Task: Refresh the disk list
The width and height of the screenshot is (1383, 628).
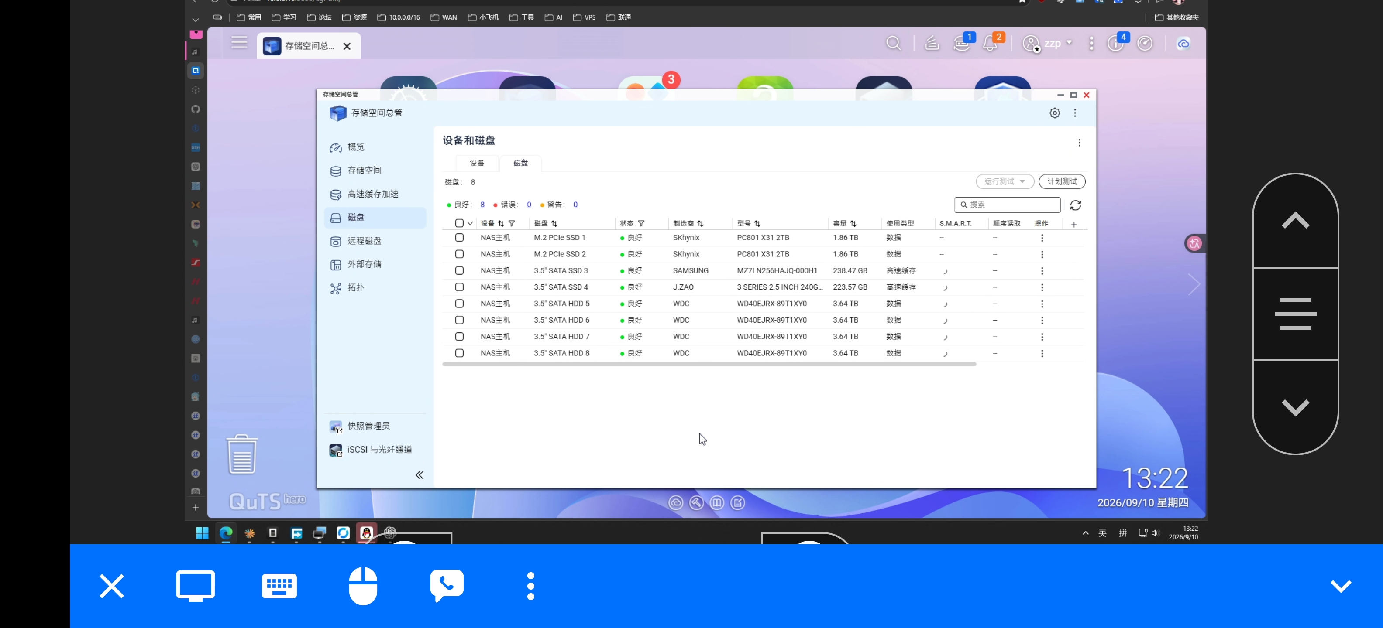Action: pos(1075,205)
